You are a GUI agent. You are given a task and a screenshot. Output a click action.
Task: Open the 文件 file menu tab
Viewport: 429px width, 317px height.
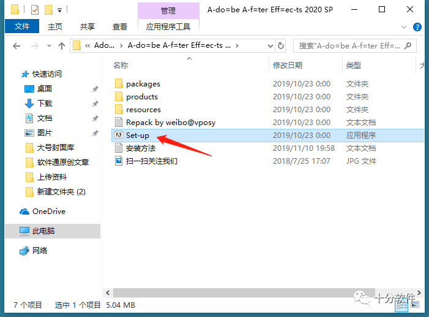tap(22, 26)
